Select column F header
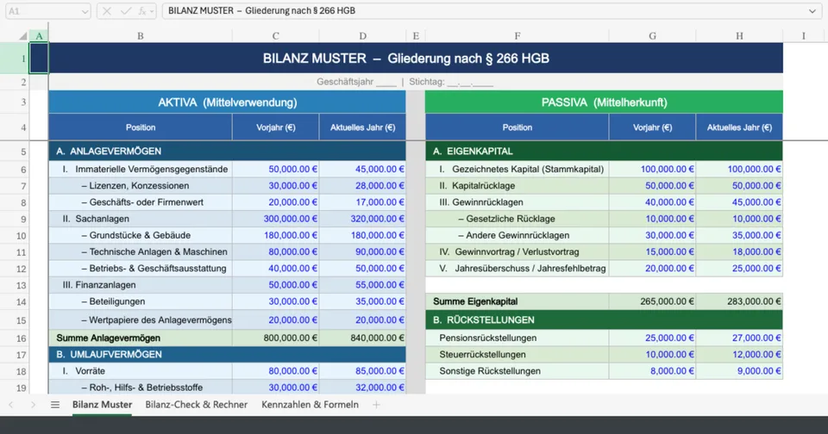The height and width of the screenshot is (434, 828). point(517,36)
